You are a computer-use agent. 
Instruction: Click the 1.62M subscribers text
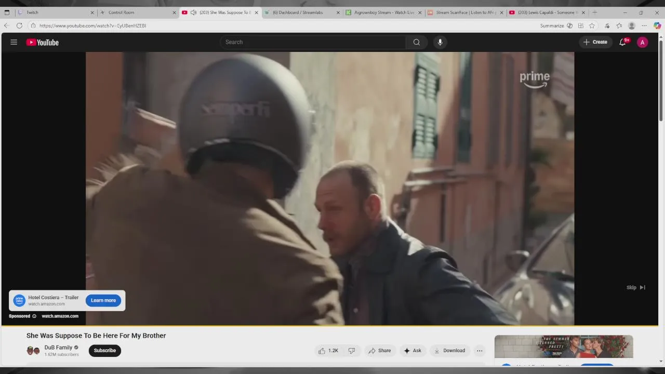[61, 355]
